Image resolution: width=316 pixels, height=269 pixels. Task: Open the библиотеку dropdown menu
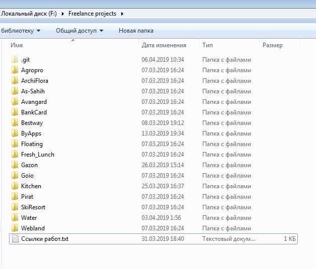point(21,31)
